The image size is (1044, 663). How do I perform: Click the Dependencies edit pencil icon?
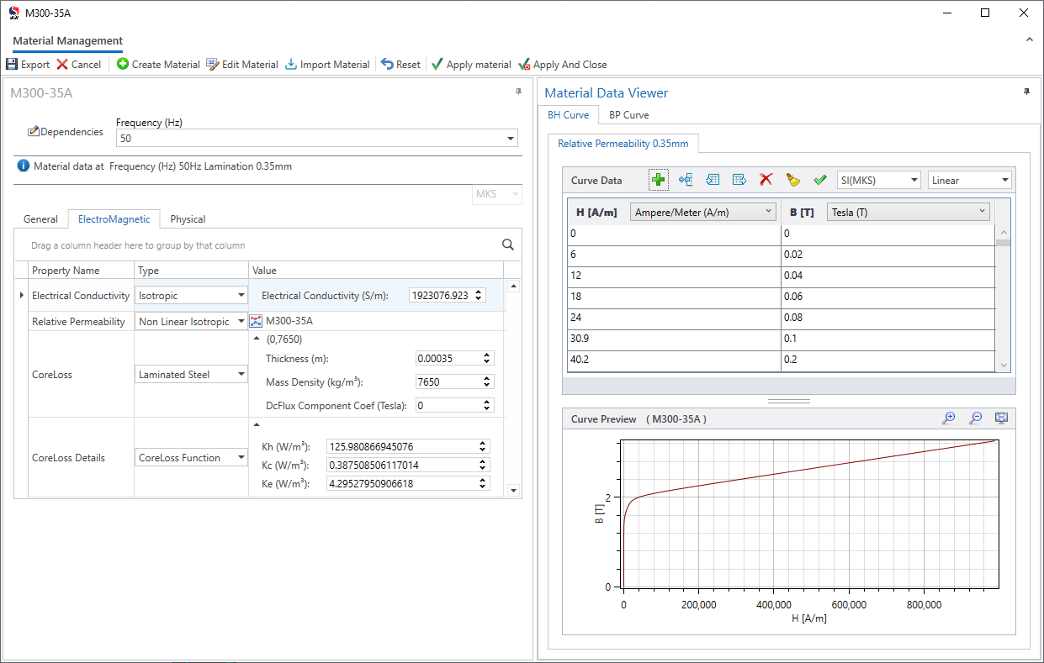[x=34, y=131]
